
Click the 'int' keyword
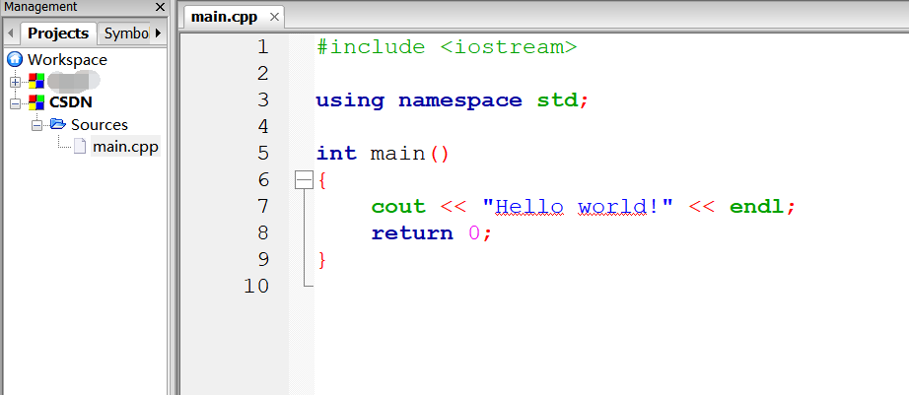(x=336, y=154)
